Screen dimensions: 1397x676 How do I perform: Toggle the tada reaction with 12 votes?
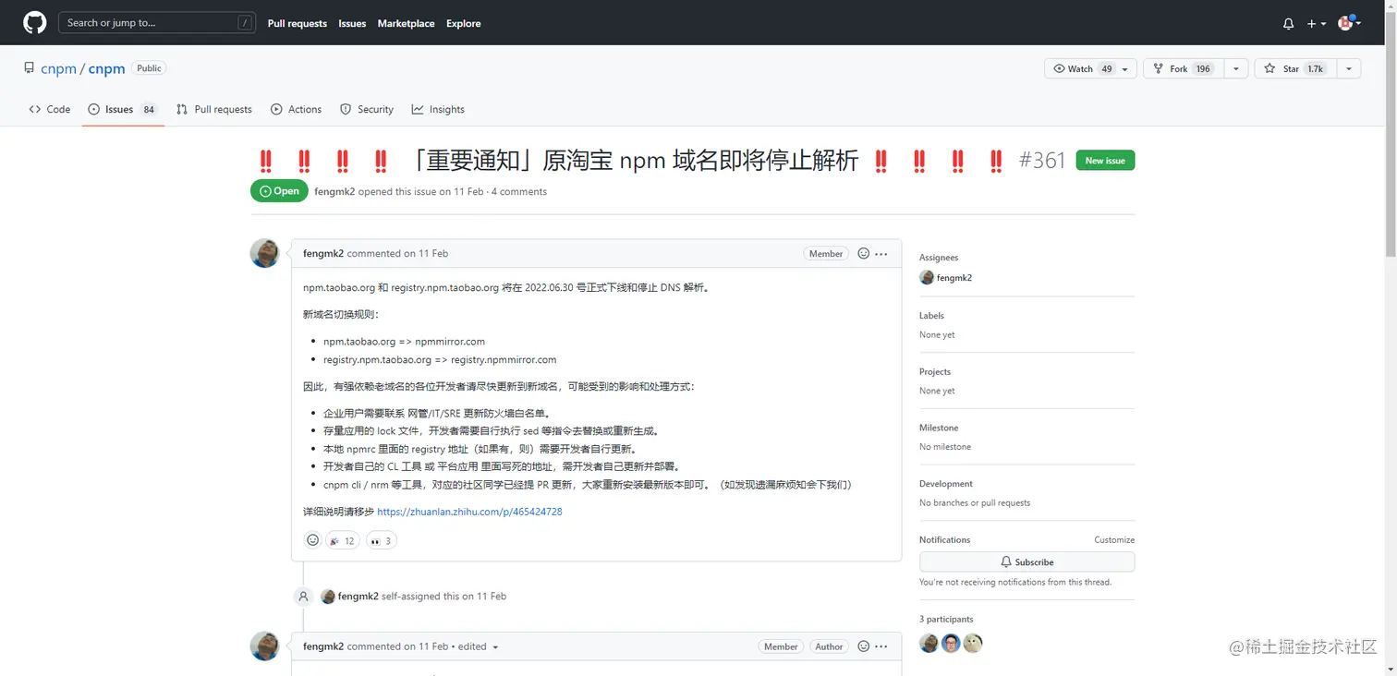pyautogui.click(x=343, y=540)
